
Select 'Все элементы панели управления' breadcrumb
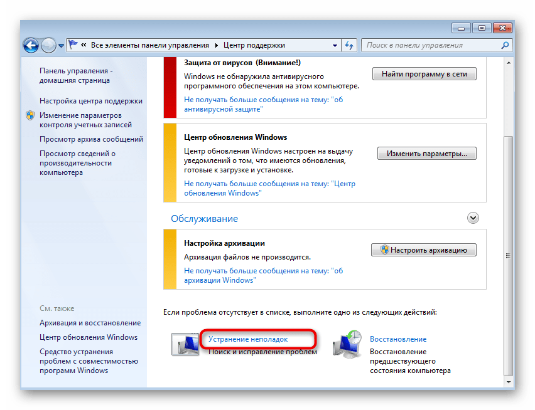click(149, 45)
